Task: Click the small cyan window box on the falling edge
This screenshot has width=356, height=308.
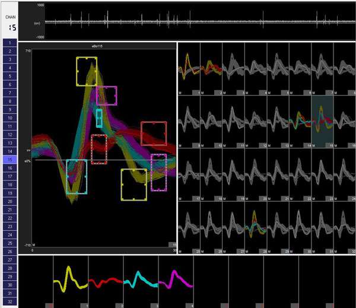Action: 99,118
